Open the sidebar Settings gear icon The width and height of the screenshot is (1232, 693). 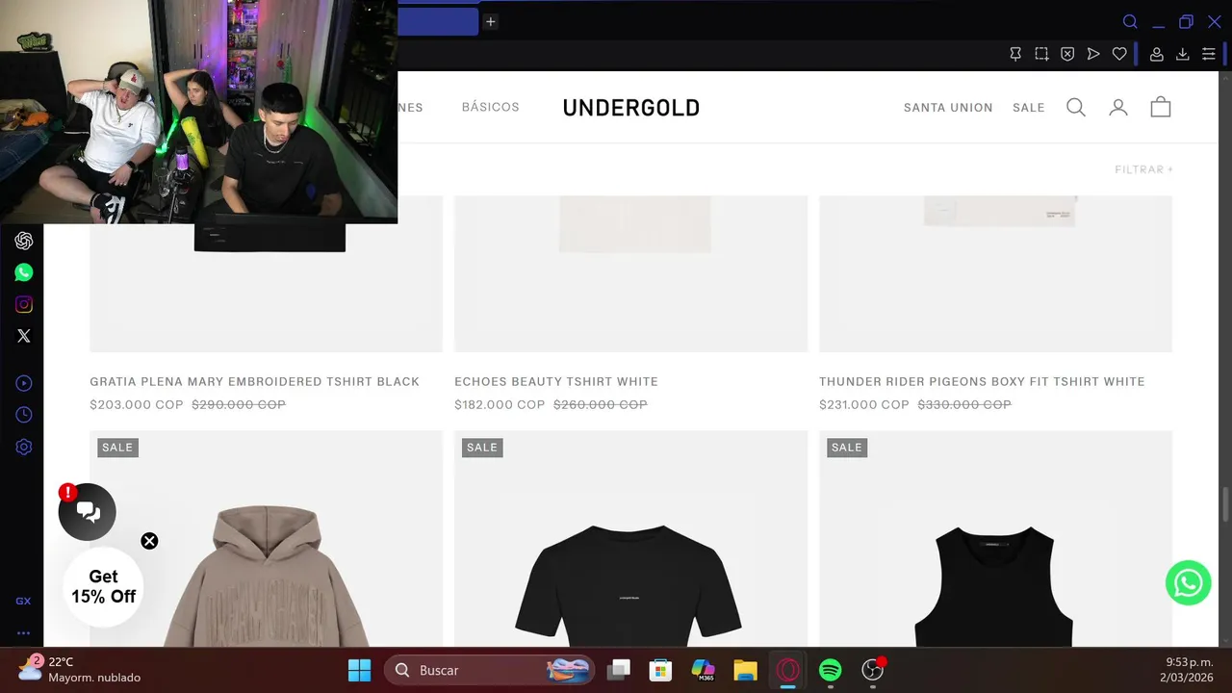pos(24,447)
